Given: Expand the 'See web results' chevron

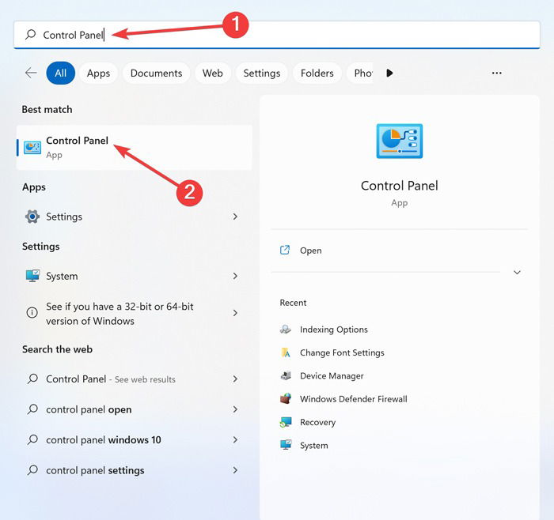Looking at the screenshot, I should click(x=235, y=379).
